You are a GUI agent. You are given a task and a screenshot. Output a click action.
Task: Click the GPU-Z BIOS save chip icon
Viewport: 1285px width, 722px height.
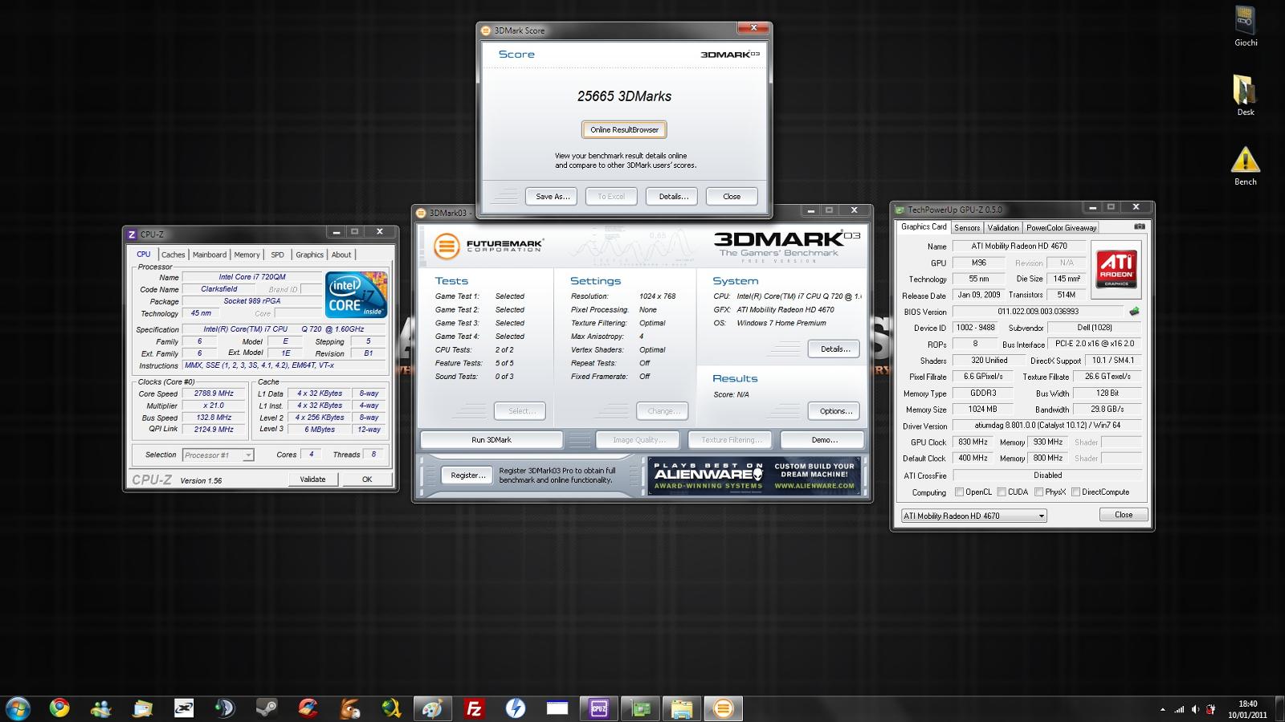(x=1134, y=312)
